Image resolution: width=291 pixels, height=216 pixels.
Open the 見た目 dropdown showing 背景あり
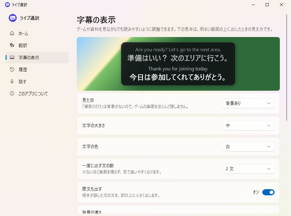pos(248,103)
